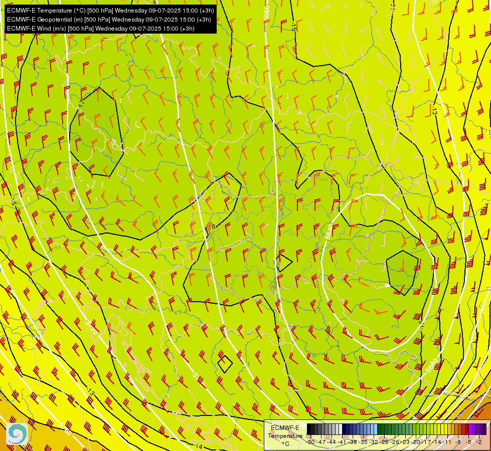Select the ECMWF-E Geopotential title line
The image size is (491, 451).
pyautogui.click(x=109, y=20)
